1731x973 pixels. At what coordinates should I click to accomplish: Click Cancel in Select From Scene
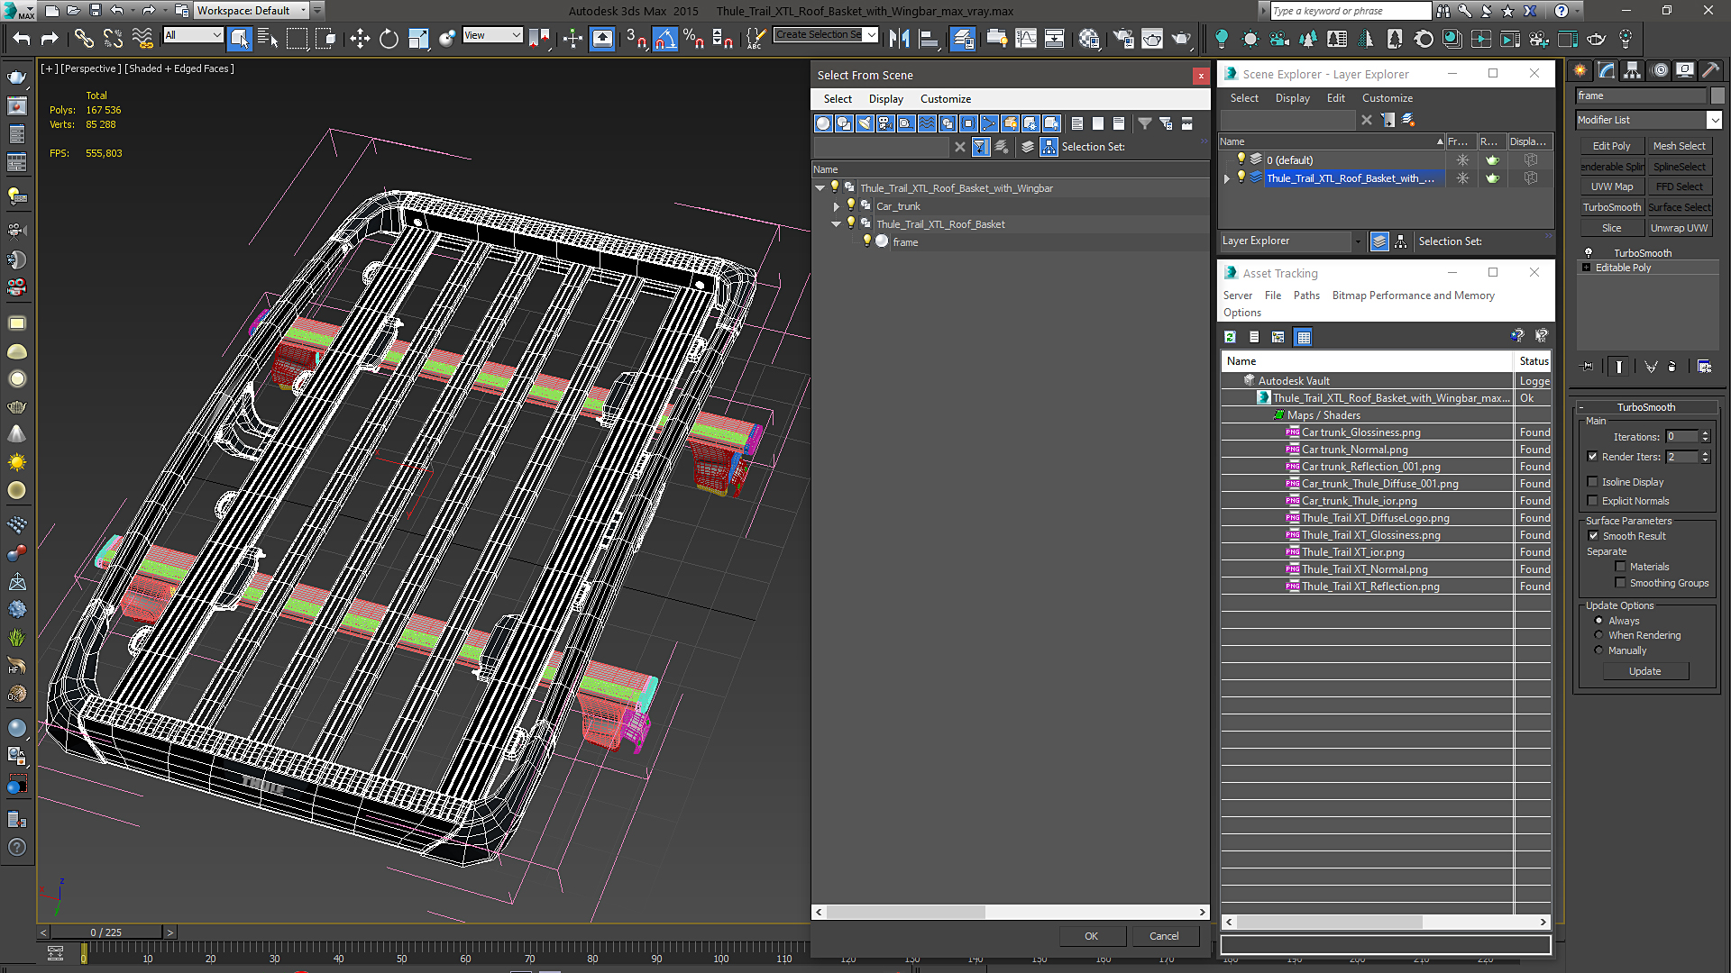[1164, 936]
